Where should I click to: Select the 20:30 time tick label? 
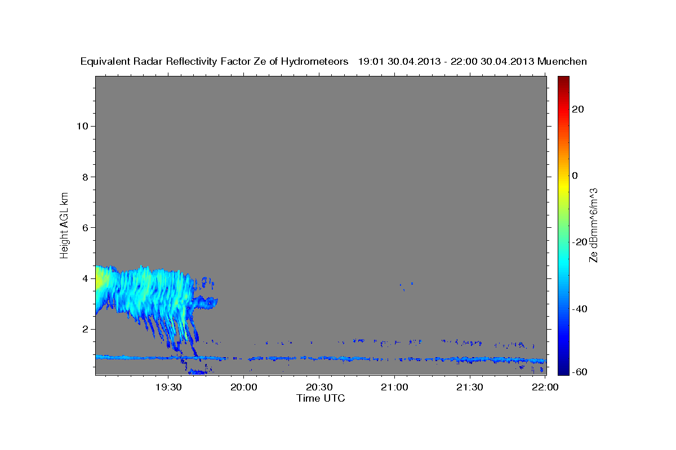[319, 387]
